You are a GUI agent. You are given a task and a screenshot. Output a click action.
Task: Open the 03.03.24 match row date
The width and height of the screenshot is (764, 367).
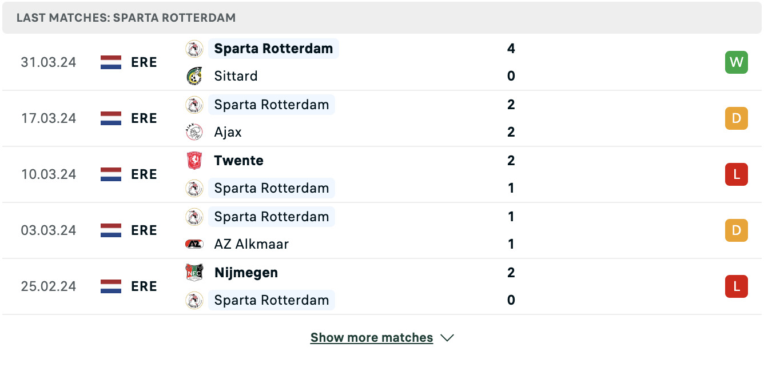coord(49,230)
